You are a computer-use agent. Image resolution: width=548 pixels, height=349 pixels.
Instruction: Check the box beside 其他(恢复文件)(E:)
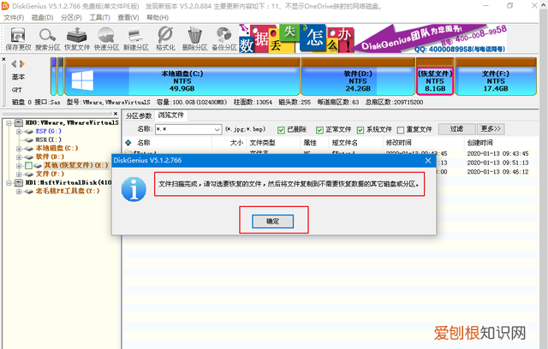(x=28, y=165)
